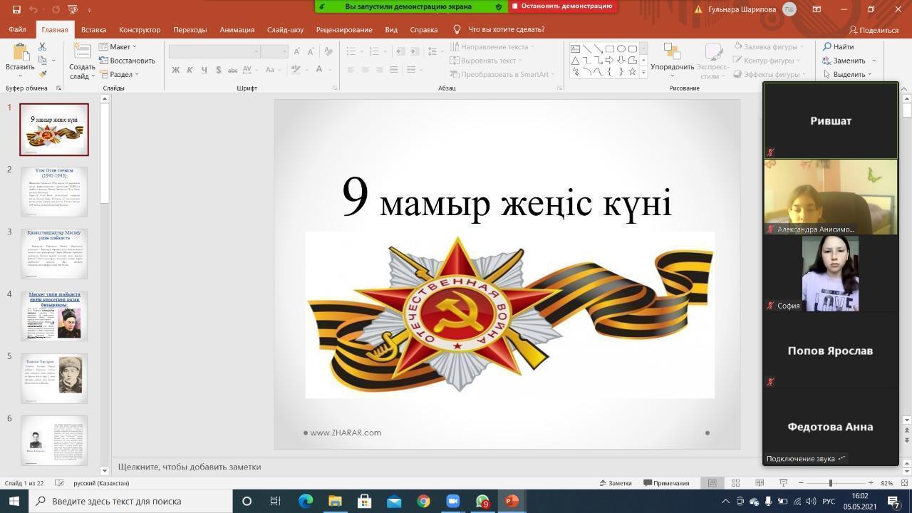Viewport: 912px width, 513px height.
Task: Open Slide Sorter view from status bar
Action: (x=736, y=483)
